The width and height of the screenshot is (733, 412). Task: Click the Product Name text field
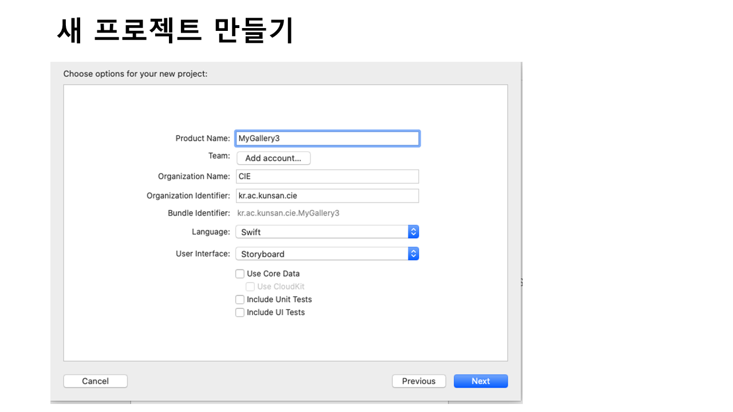pos(327,138)
